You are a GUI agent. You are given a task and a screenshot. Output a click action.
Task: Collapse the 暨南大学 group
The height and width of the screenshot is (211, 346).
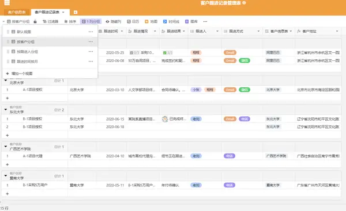pyautogui.click(x=6, y=175)
